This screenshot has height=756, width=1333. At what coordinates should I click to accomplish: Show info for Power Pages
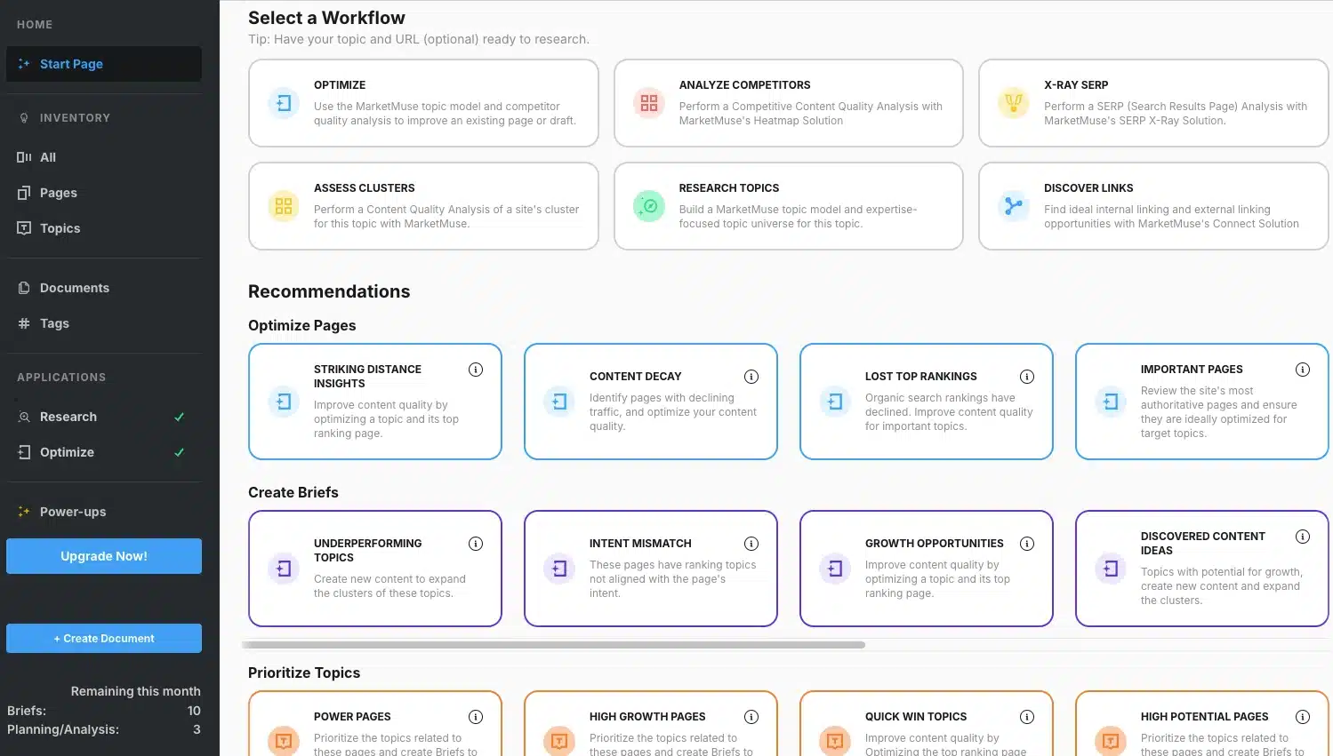476,717
